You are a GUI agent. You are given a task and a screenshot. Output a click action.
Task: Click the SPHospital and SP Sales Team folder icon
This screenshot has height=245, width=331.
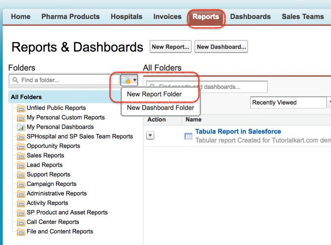[x=21, y=136]
